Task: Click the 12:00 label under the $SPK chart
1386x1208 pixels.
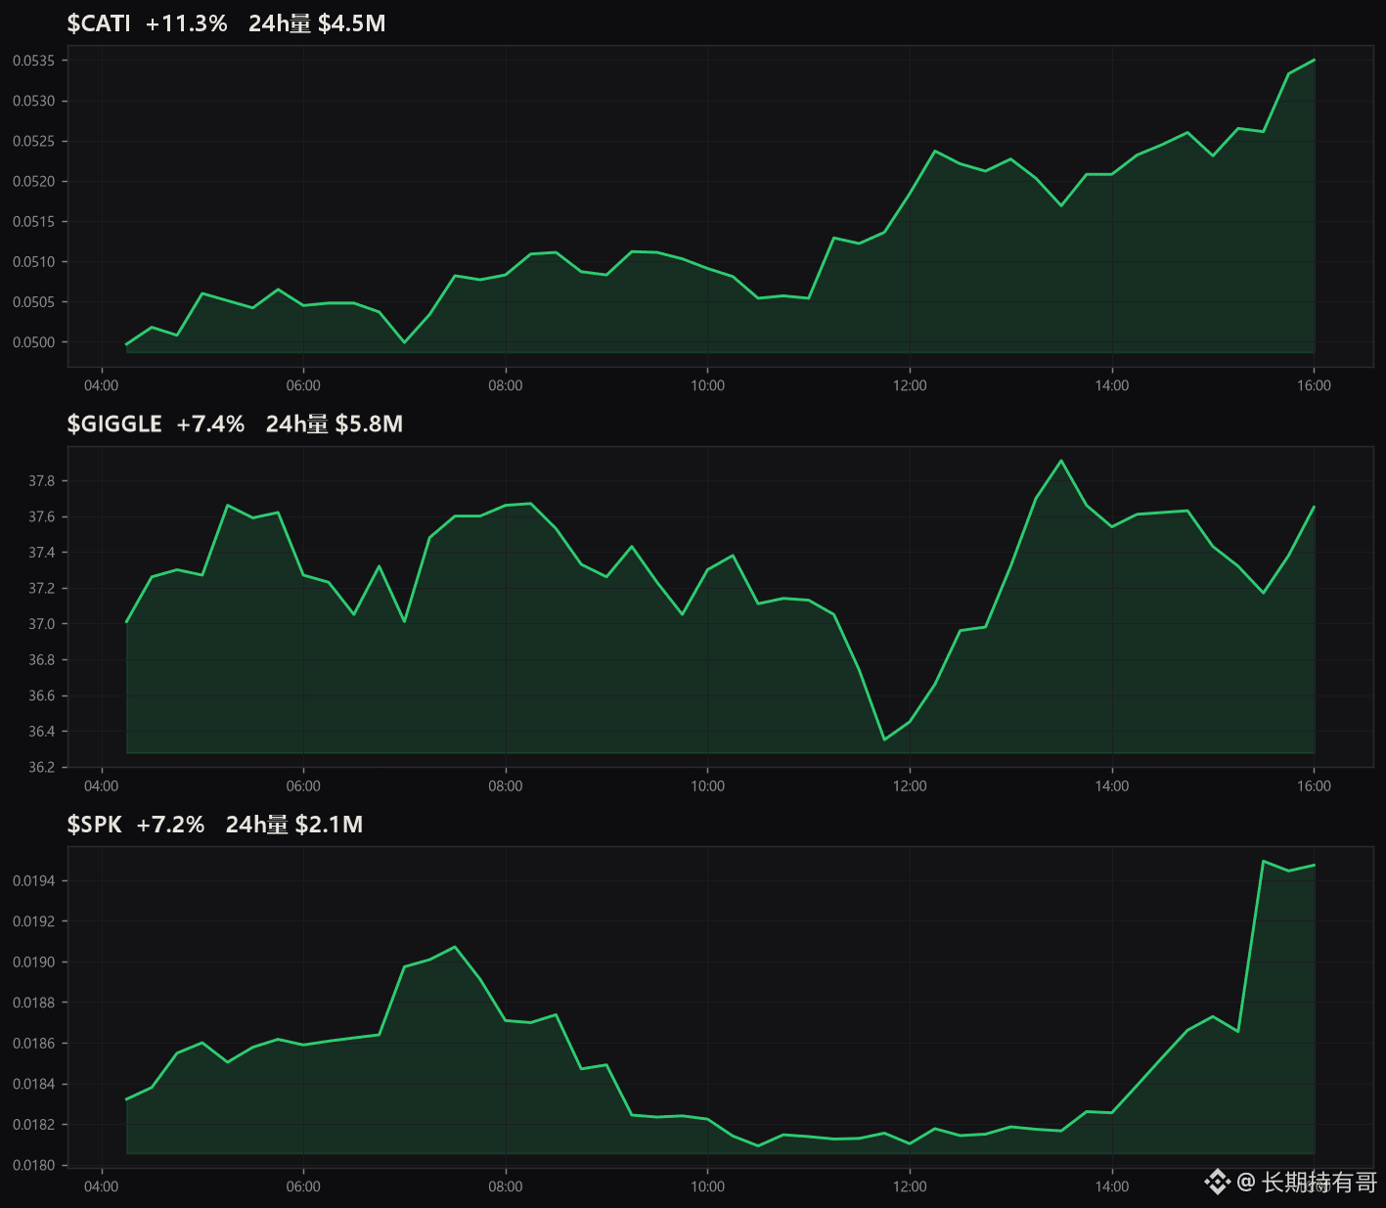Action: click(910, 1186)
